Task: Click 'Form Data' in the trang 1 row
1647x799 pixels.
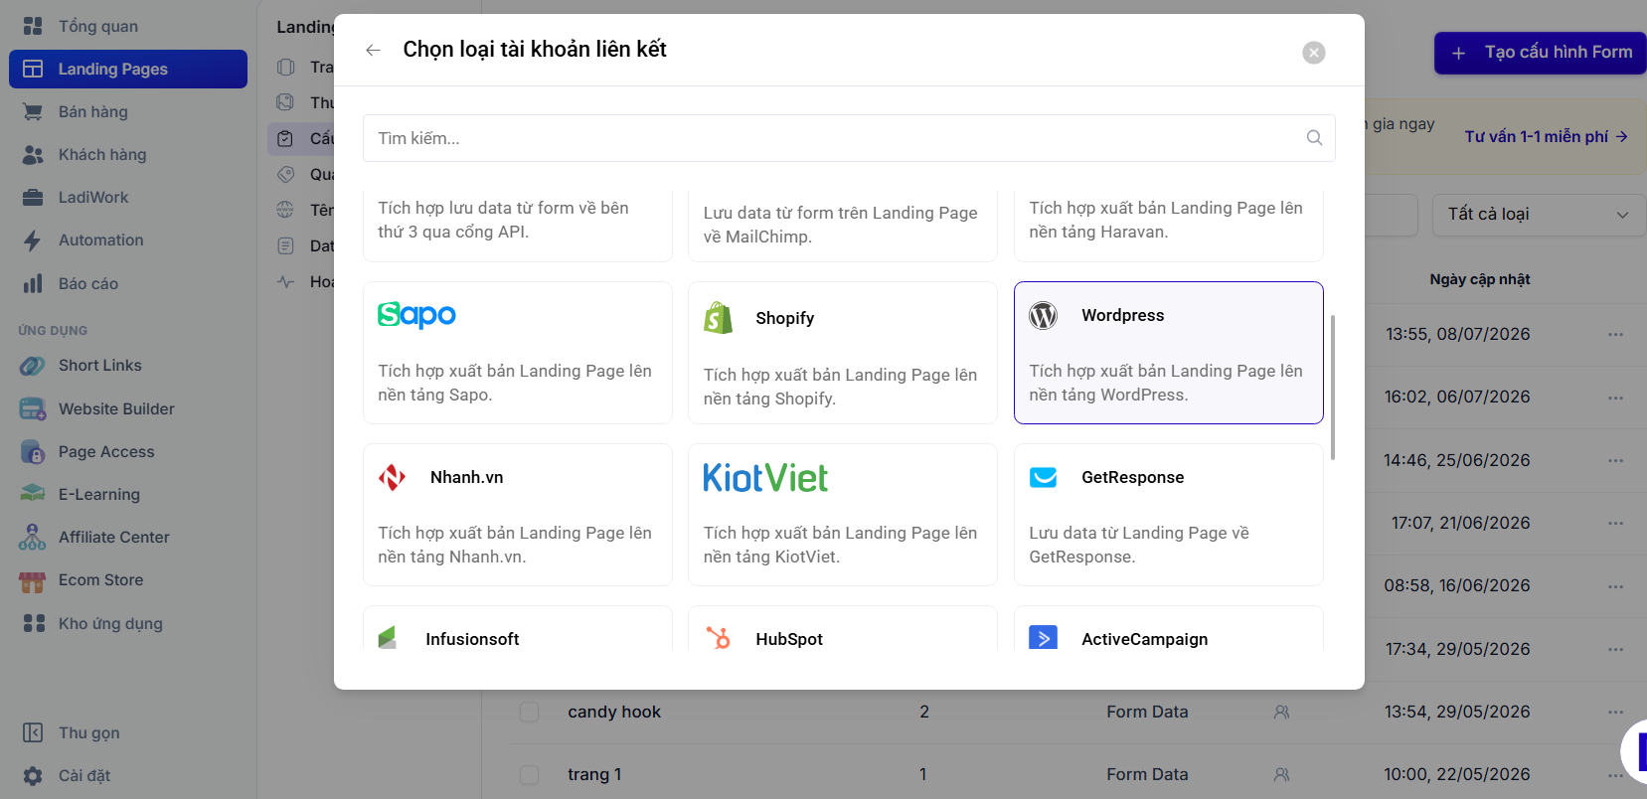Action: click(1147, 774)
